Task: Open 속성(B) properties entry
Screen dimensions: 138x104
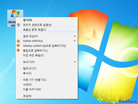Action: (47, 96)
